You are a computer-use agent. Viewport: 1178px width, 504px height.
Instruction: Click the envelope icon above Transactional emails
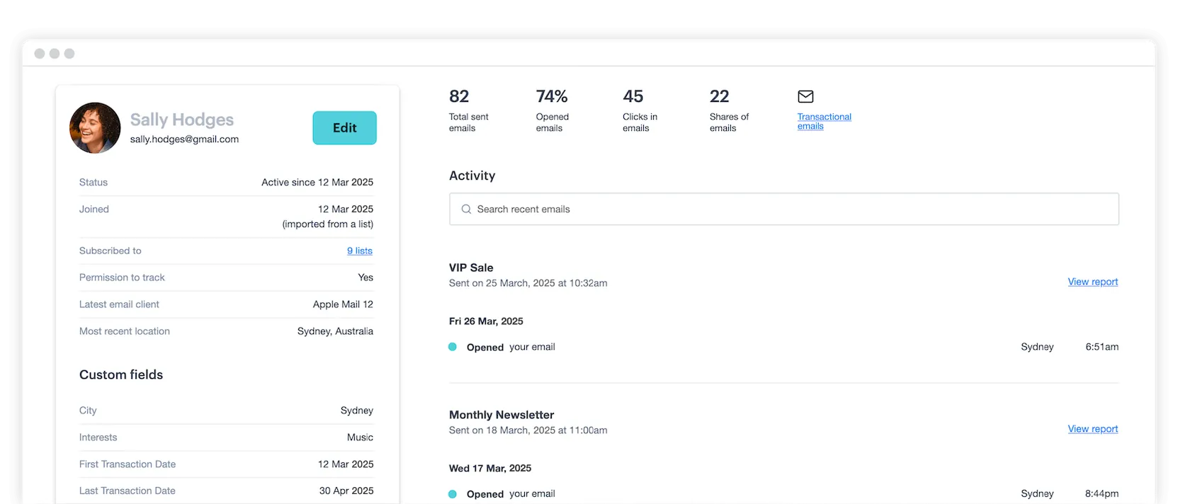[805, 96]
